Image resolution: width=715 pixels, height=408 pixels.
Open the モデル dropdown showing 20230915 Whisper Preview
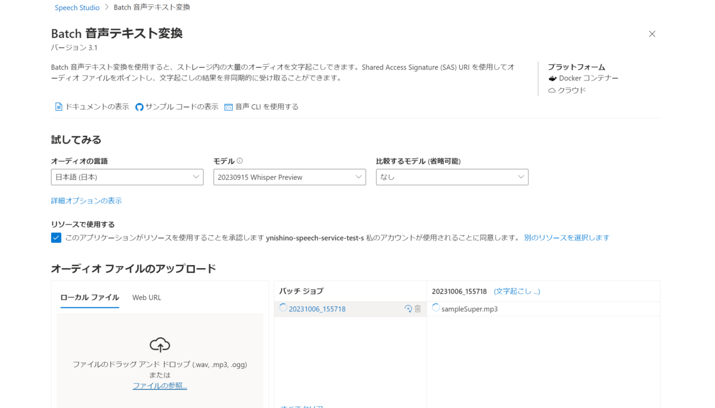coord(290,177)
